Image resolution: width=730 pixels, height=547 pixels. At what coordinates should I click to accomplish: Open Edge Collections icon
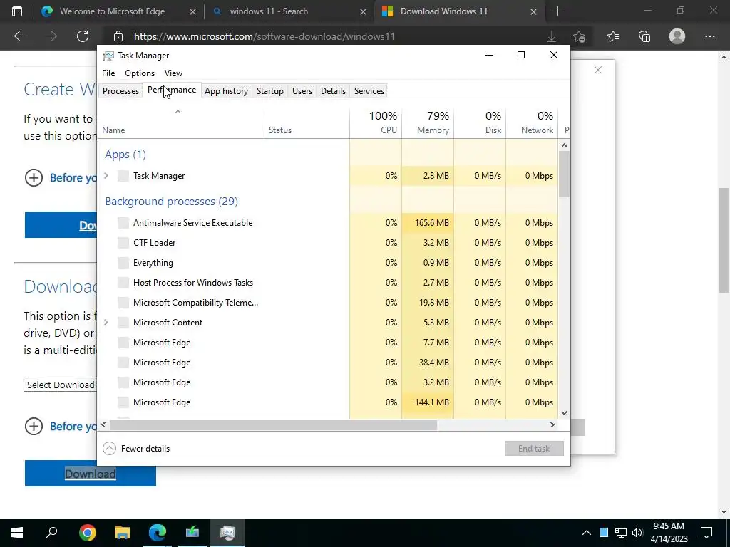(x=644, y=36)
